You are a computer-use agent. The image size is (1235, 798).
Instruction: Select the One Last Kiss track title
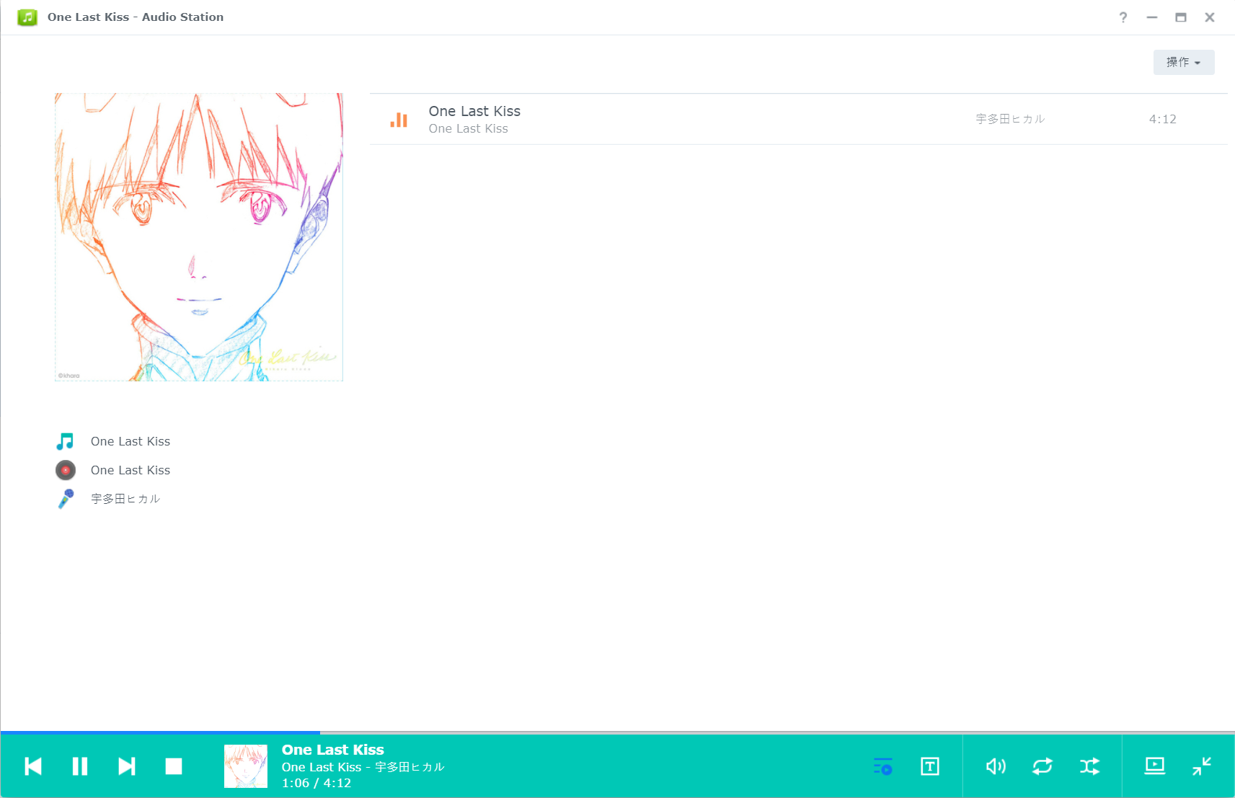click(474, 111)
